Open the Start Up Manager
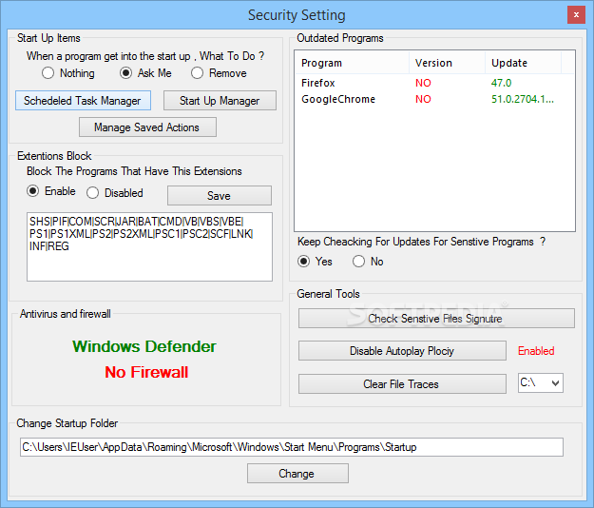 pos(220,101)
